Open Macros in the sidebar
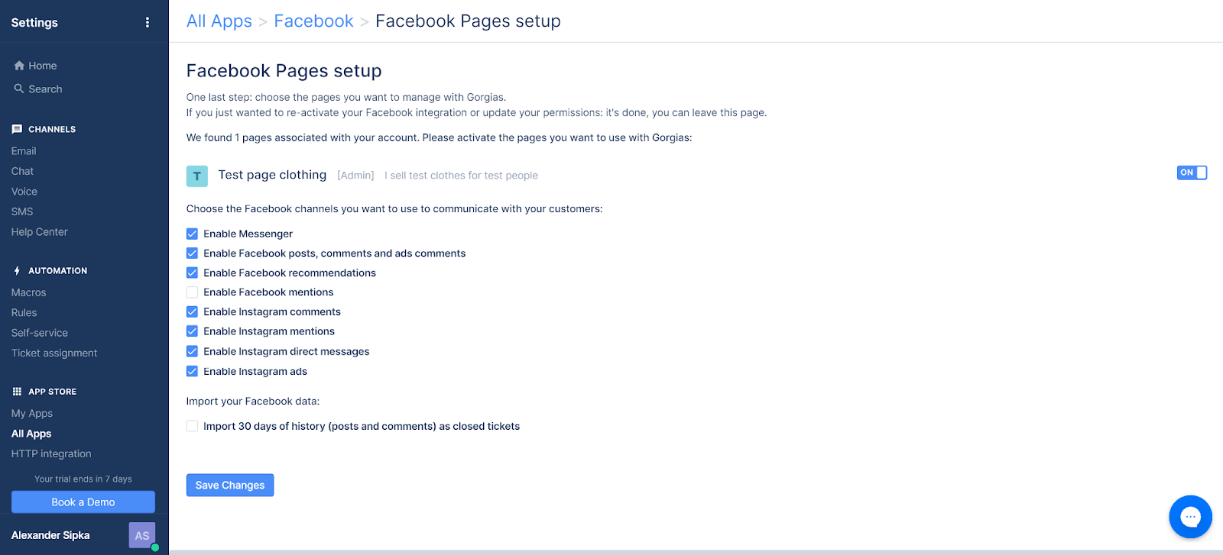The height and width of the screenshot is (555, 1223). (x=29, y=292)
